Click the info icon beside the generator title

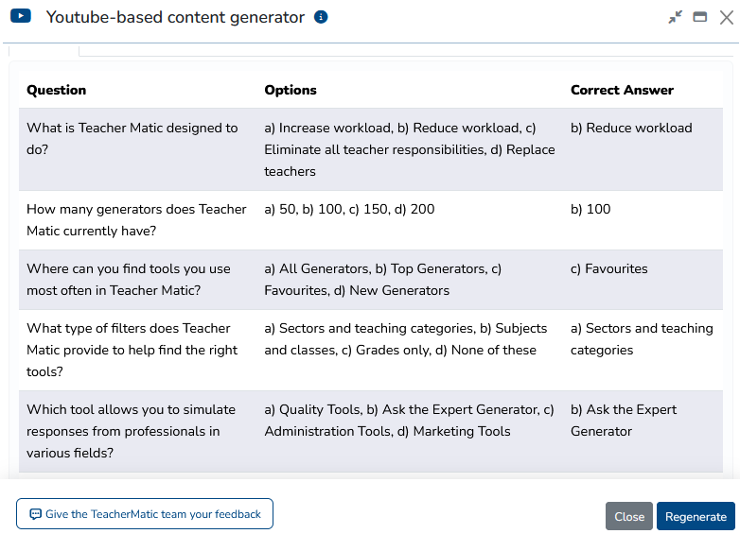(x=321, y=17)
